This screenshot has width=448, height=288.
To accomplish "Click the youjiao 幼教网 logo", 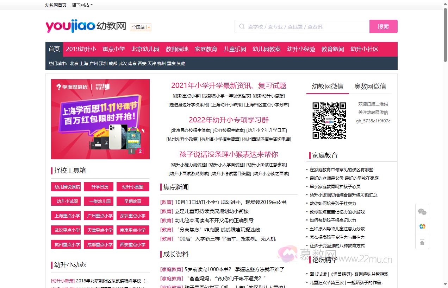I will (x=86, y=26).
